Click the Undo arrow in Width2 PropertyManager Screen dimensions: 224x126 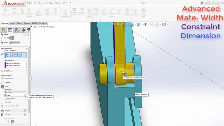coord(8,38)
